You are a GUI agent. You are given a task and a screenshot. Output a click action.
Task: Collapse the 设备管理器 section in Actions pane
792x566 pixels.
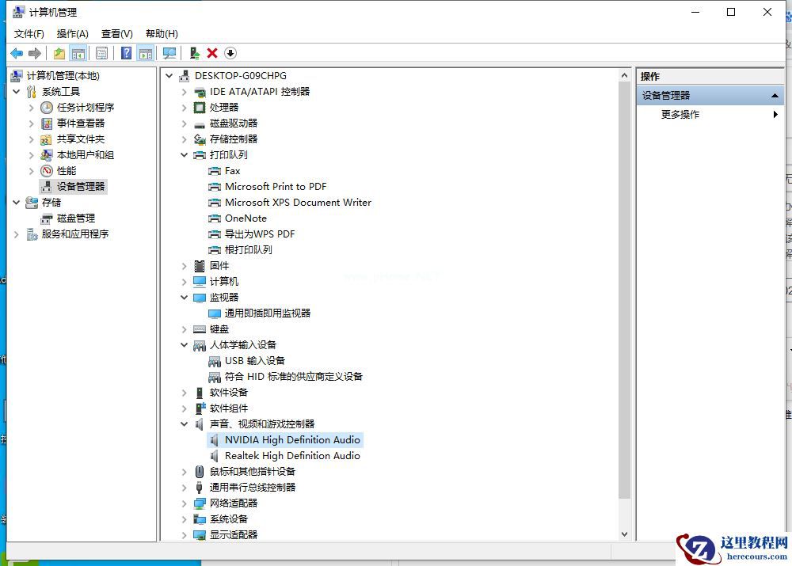pos(774,95)
